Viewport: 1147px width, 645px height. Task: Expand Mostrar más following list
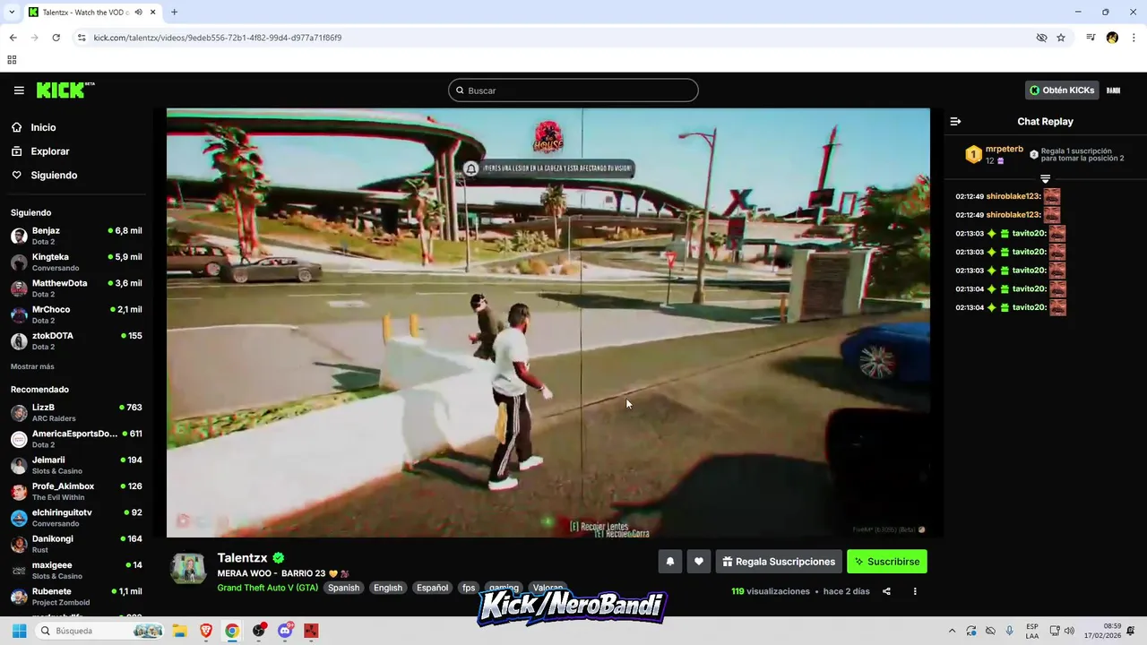coord(32,366)
